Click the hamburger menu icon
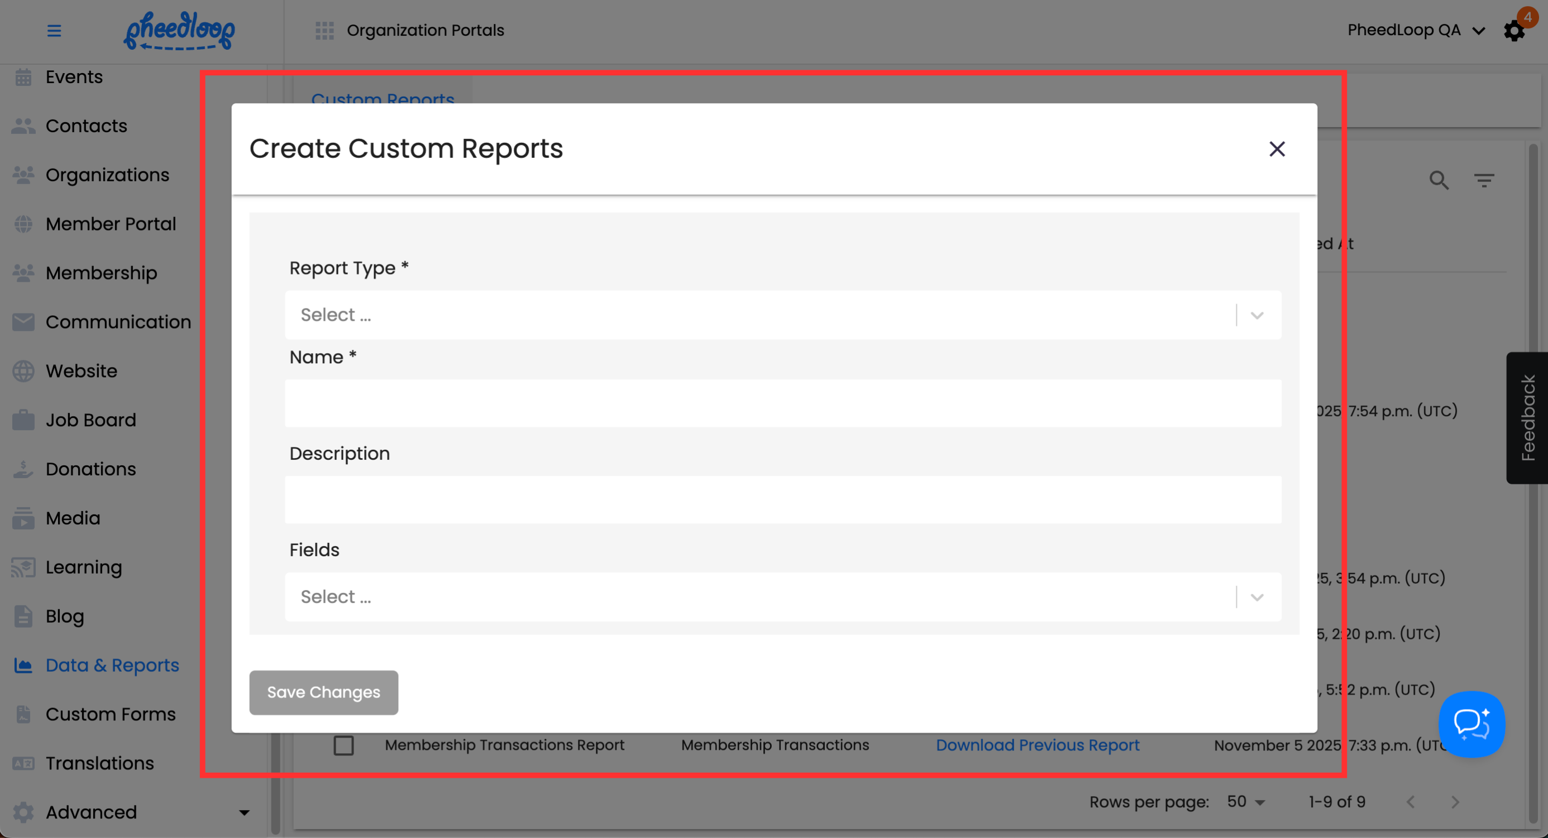 point(54,31)
